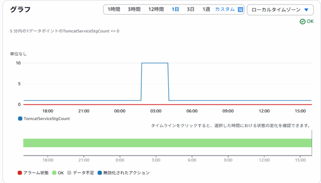Click the アラーム状態 legend label
This screenshot has width=321, height=183.
pyautogui.click(x=36, y=173)
